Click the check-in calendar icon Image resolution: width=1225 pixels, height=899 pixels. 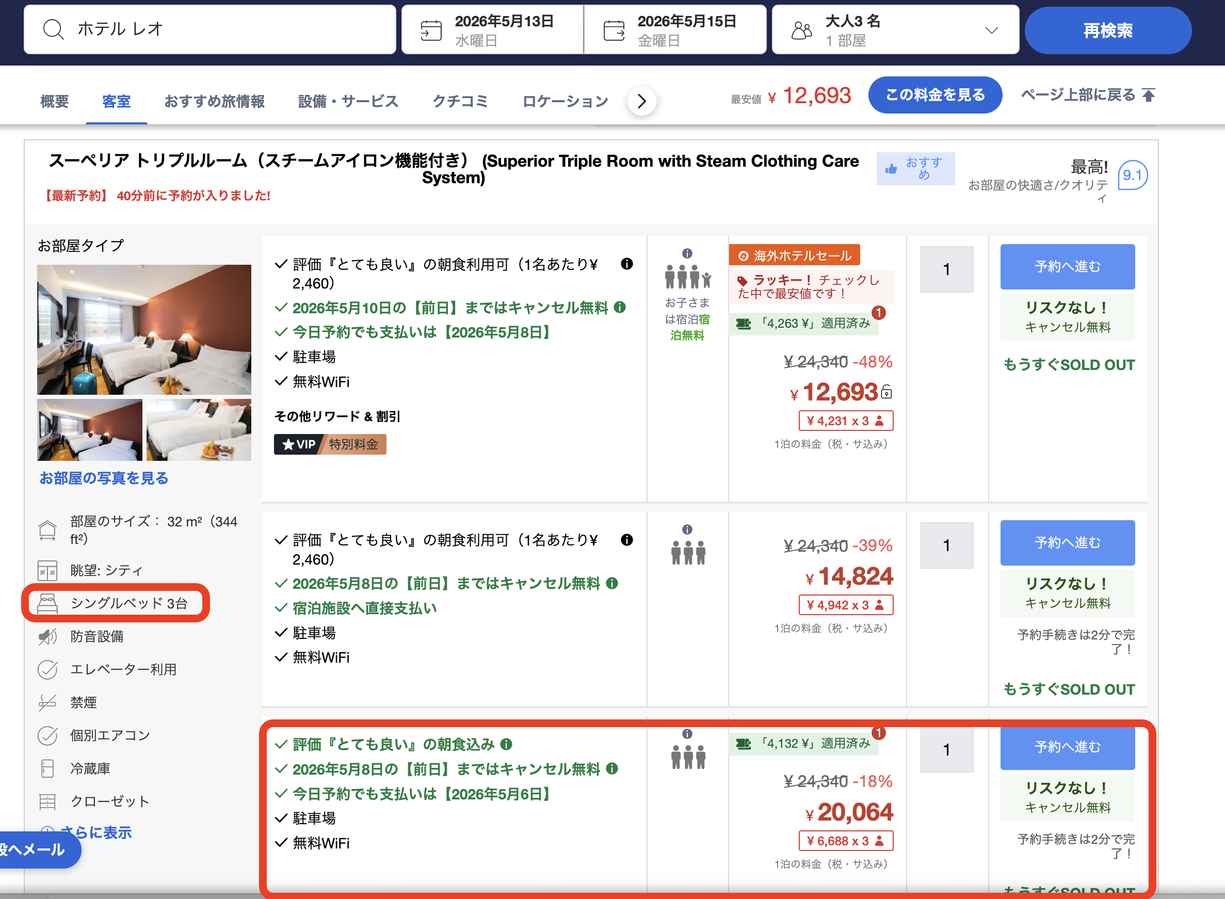[x=431, y=30]
